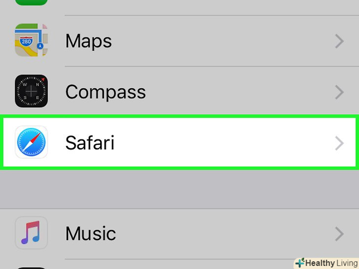The height and width of the screenshot is (269, 359).
Task: Click the Healthy Living watermark text
Action: click(x=331, y=263)
